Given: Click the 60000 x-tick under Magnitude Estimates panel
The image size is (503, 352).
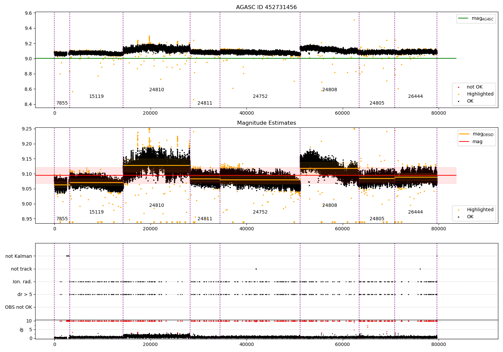Looking at the screenshot, I should 342,229.
